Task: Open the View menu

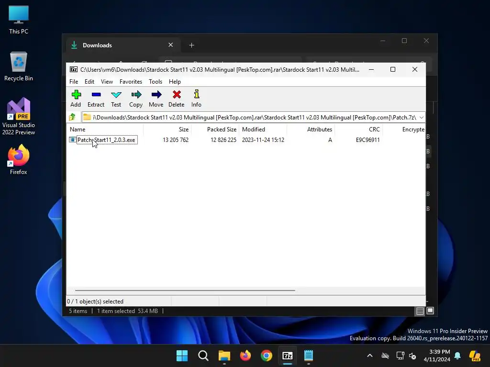Action: pos(107,81)
